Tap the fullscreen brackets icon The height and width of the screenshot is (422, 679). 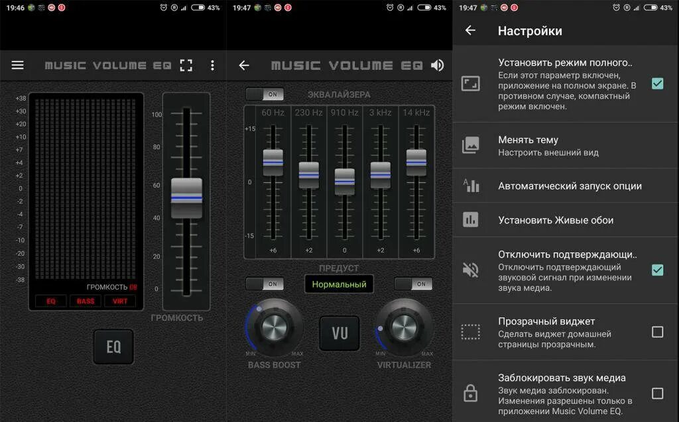click(x=186, y=66)
